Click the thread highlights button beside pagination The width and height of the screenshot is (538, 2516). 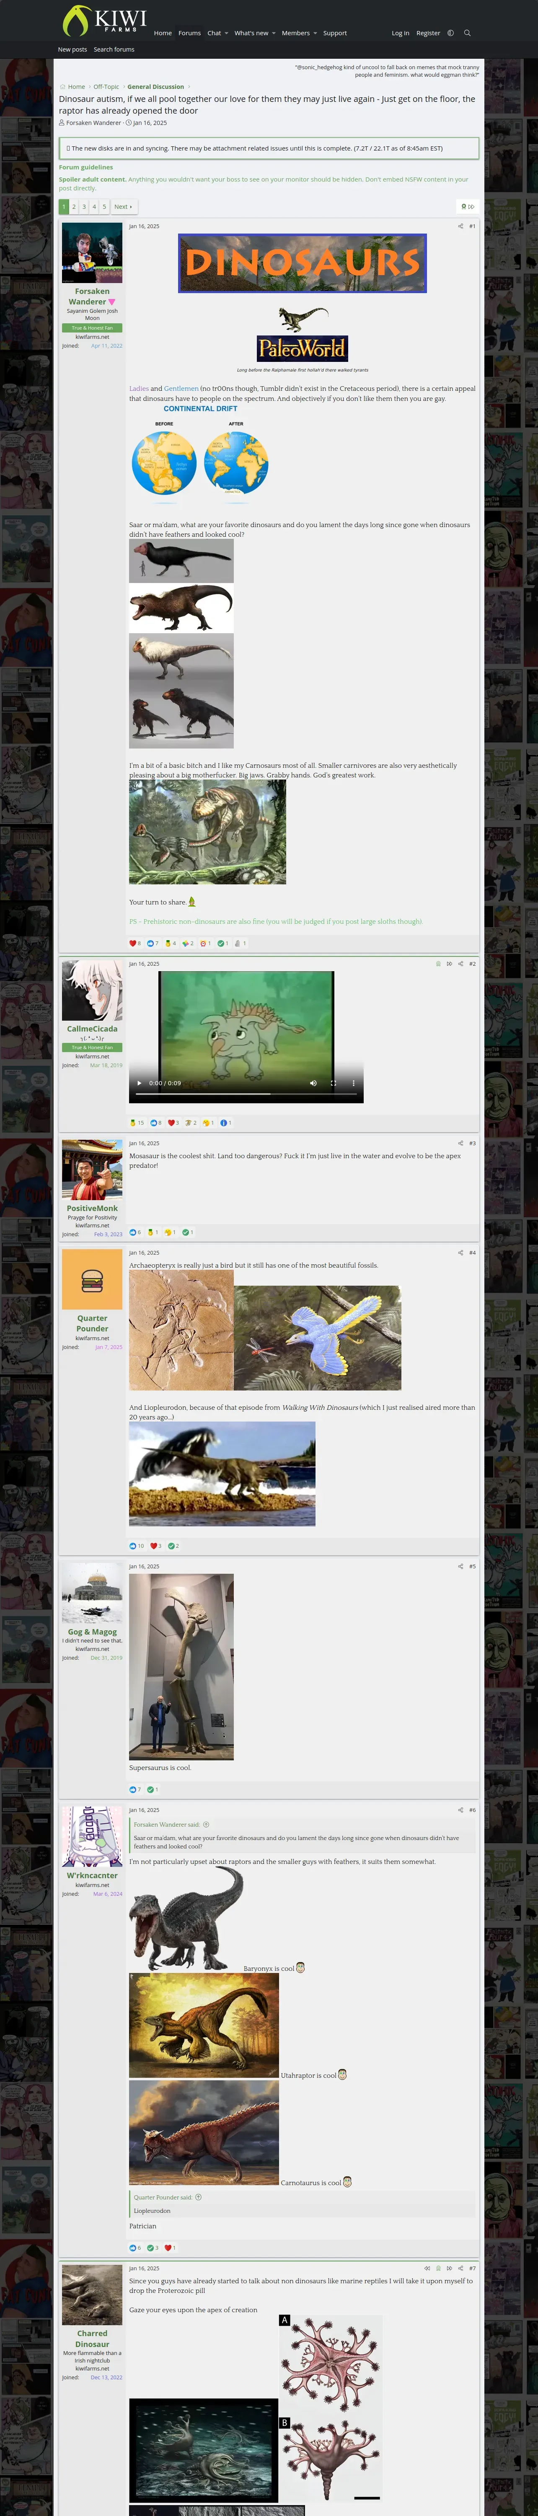click(x=468, y=207)
